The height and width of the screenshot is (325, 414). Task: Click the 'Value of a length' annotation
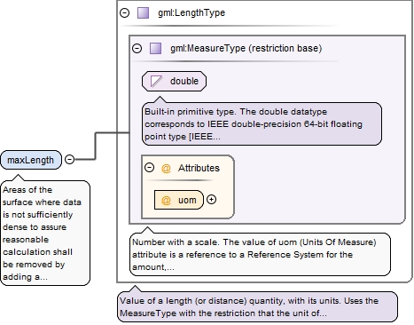click(258, 307)
